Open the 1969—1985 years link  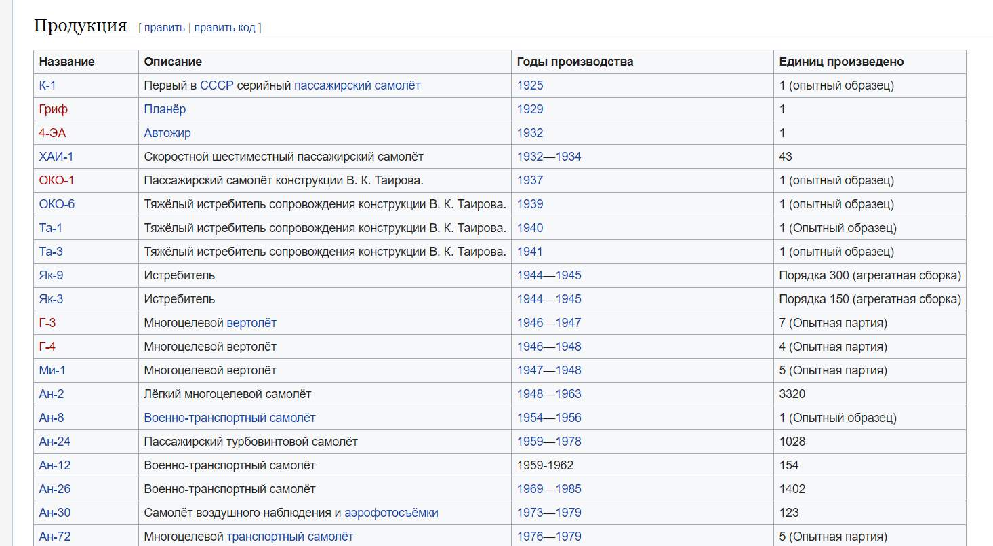(549, 489)
